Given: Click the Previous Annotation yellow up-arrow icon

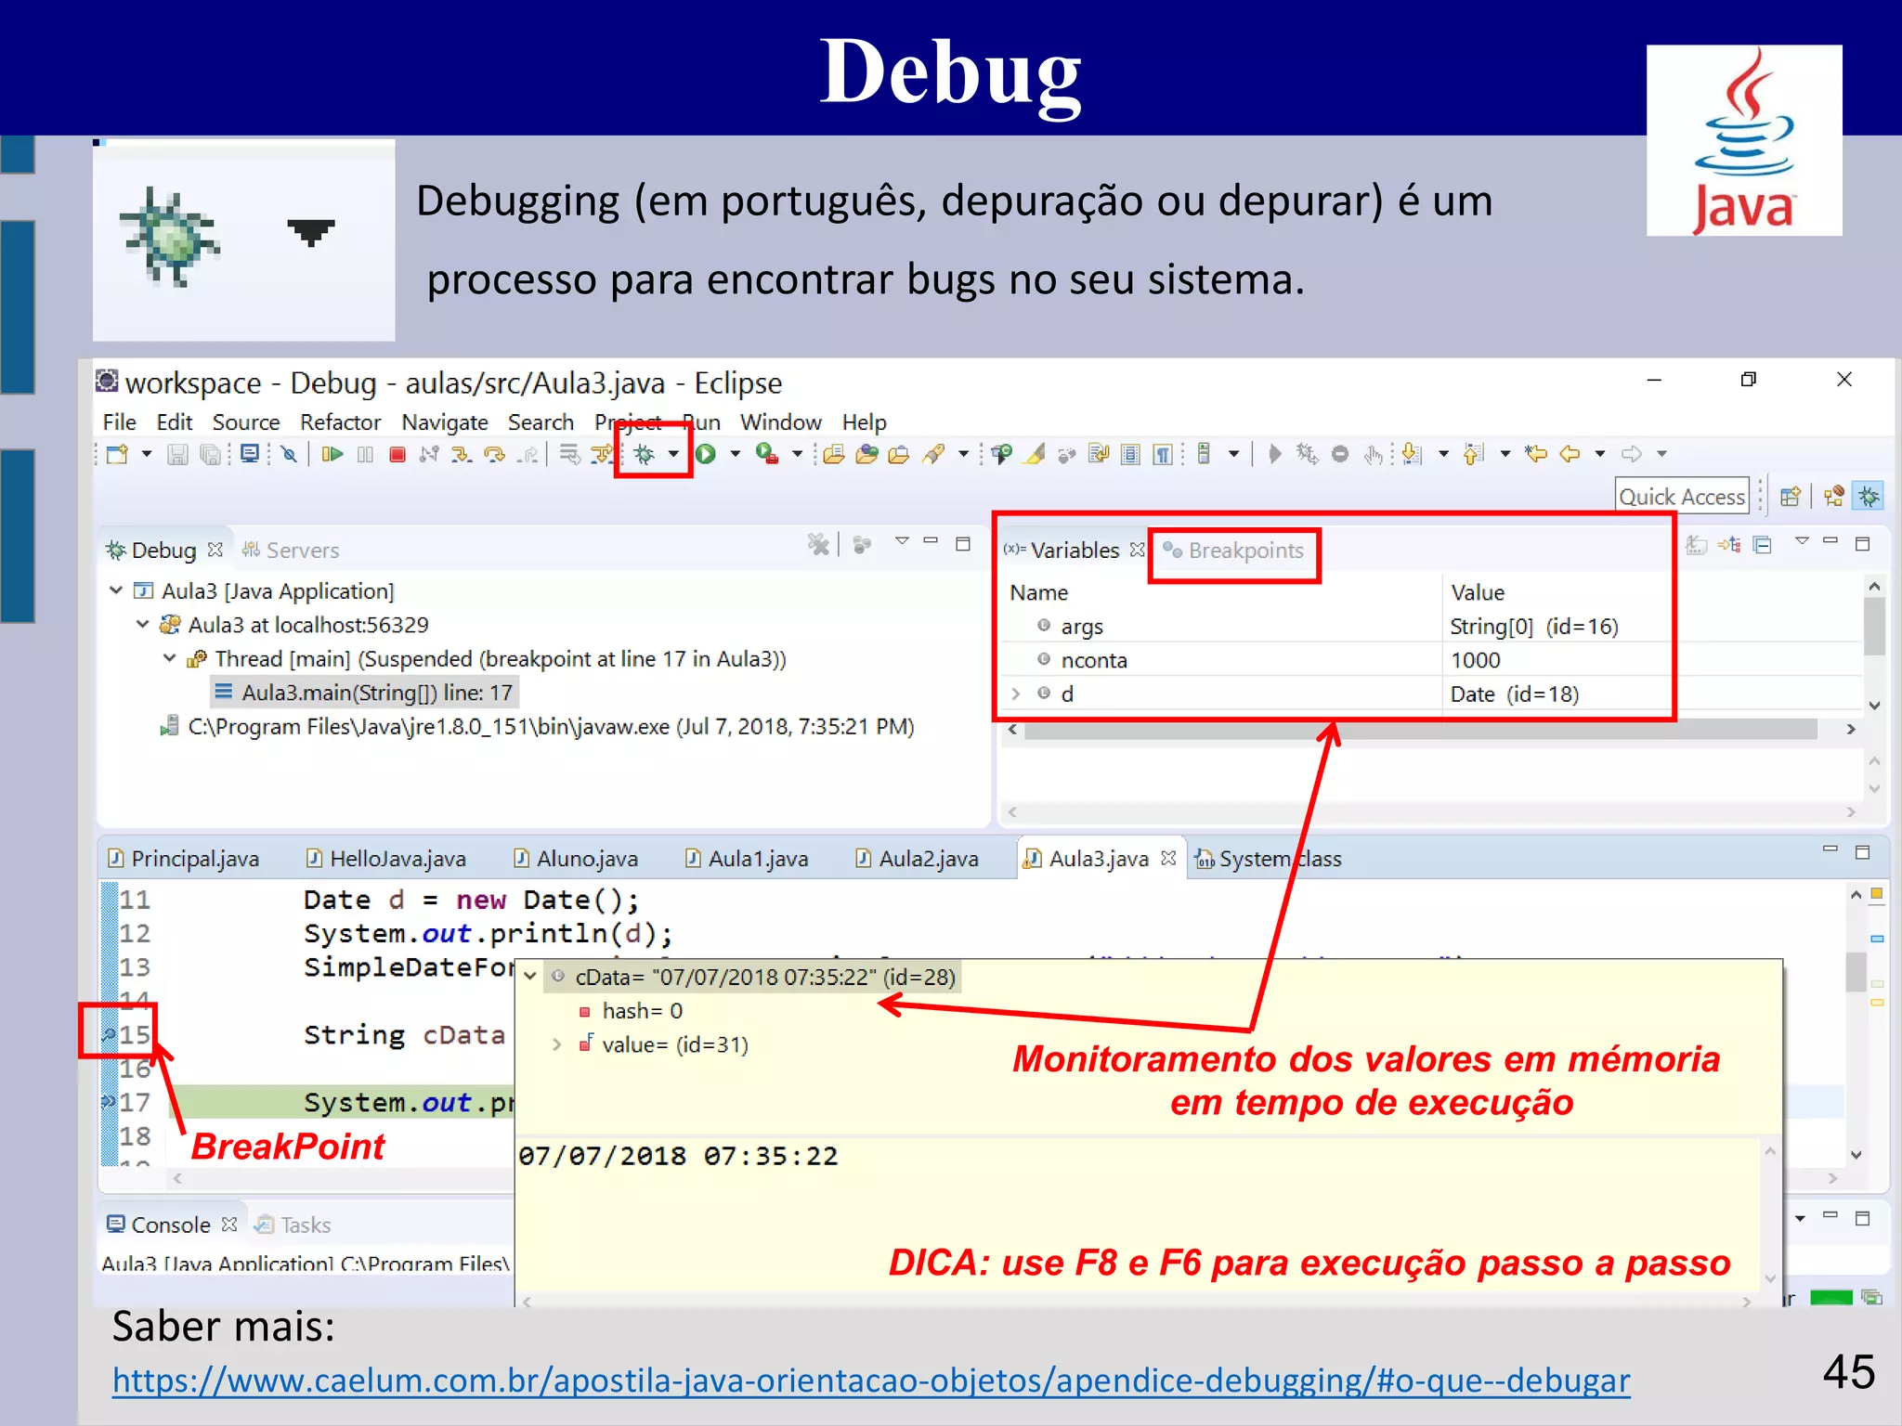Looking at the screenshot, I should coord(1474,454).
